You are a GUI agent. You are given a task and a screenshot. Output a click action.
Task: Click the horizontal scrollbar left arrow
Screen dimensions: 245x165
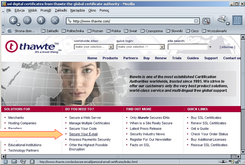3,156
